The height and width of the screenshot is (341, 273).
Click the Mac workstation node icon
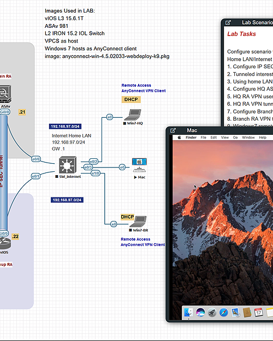point(139,165)
